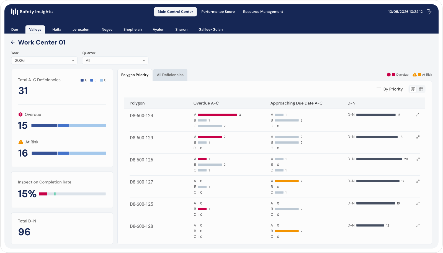Image resolution: width=443 pixels, height=253 pixels.
Task: Click the red Overdue hexagon legend icon
Action: 389,75
